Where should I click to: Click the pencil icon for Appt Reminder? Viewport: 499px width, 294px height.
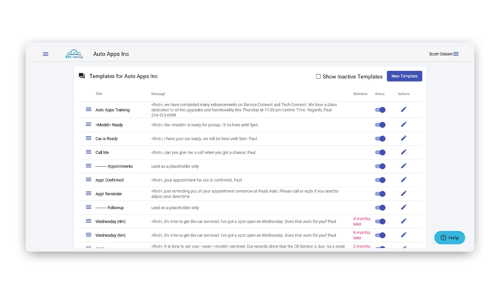pyautogui.click(x=404, y=194)
